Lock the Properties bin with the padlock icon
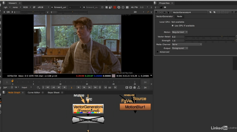Screen dimensions: 237x132 (x=161, y=7)
